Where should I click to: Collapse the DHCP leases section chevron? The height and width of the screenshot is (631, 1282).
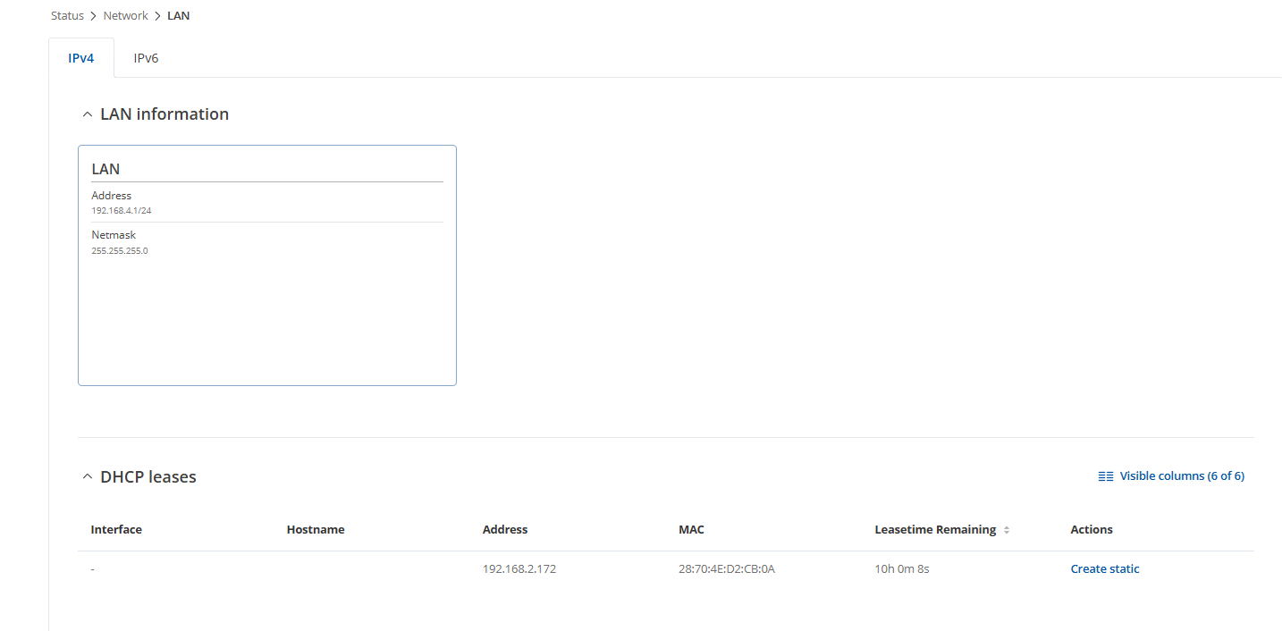tap(87, 477)
